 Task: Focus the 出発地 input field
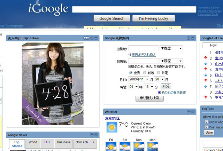pyautogui.click(x=143, y=48)
